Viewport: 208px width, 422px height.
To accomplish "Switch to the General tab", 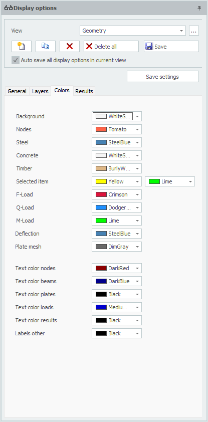I will [17, 91].
